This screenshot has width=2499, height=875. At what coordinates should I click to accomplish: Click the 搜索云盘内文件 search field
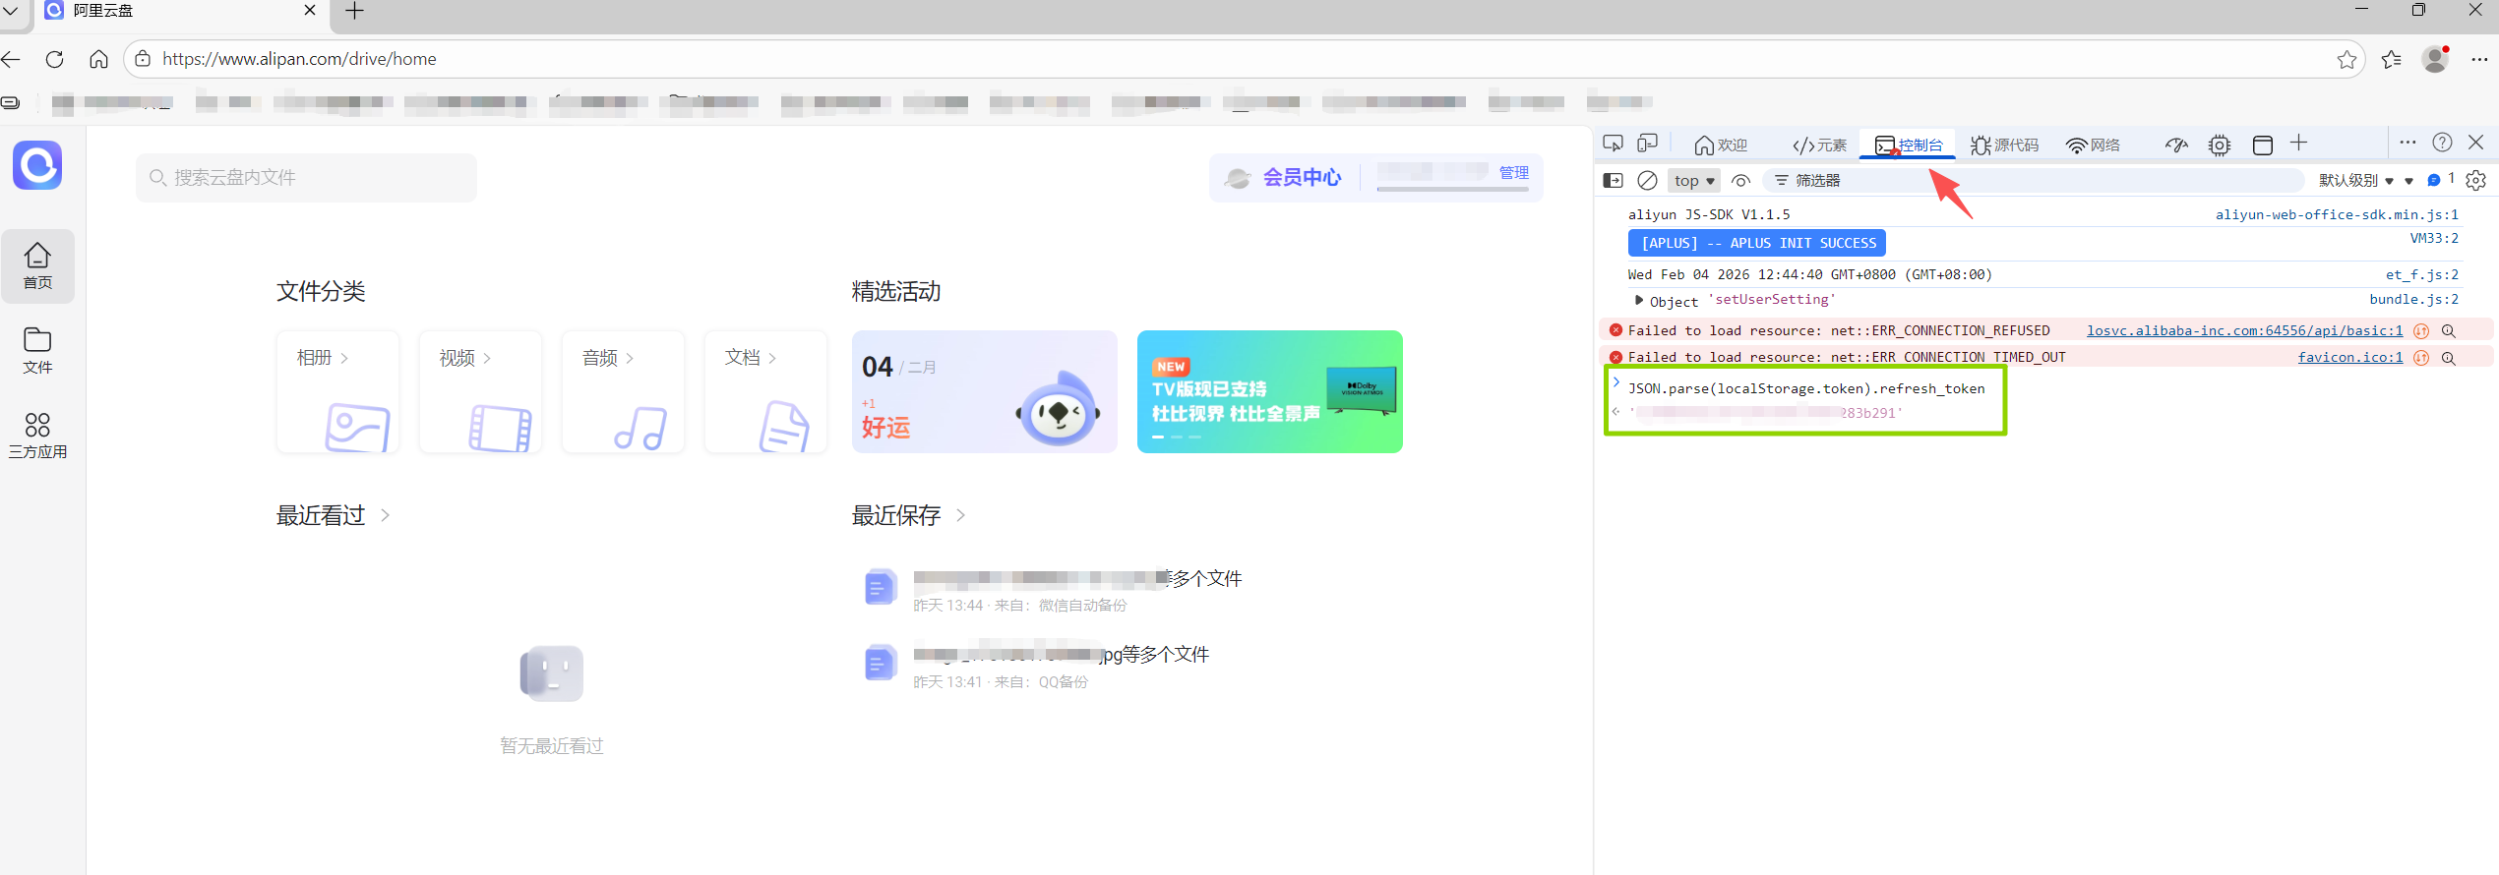pyautogui.click(x=306, y=178)
